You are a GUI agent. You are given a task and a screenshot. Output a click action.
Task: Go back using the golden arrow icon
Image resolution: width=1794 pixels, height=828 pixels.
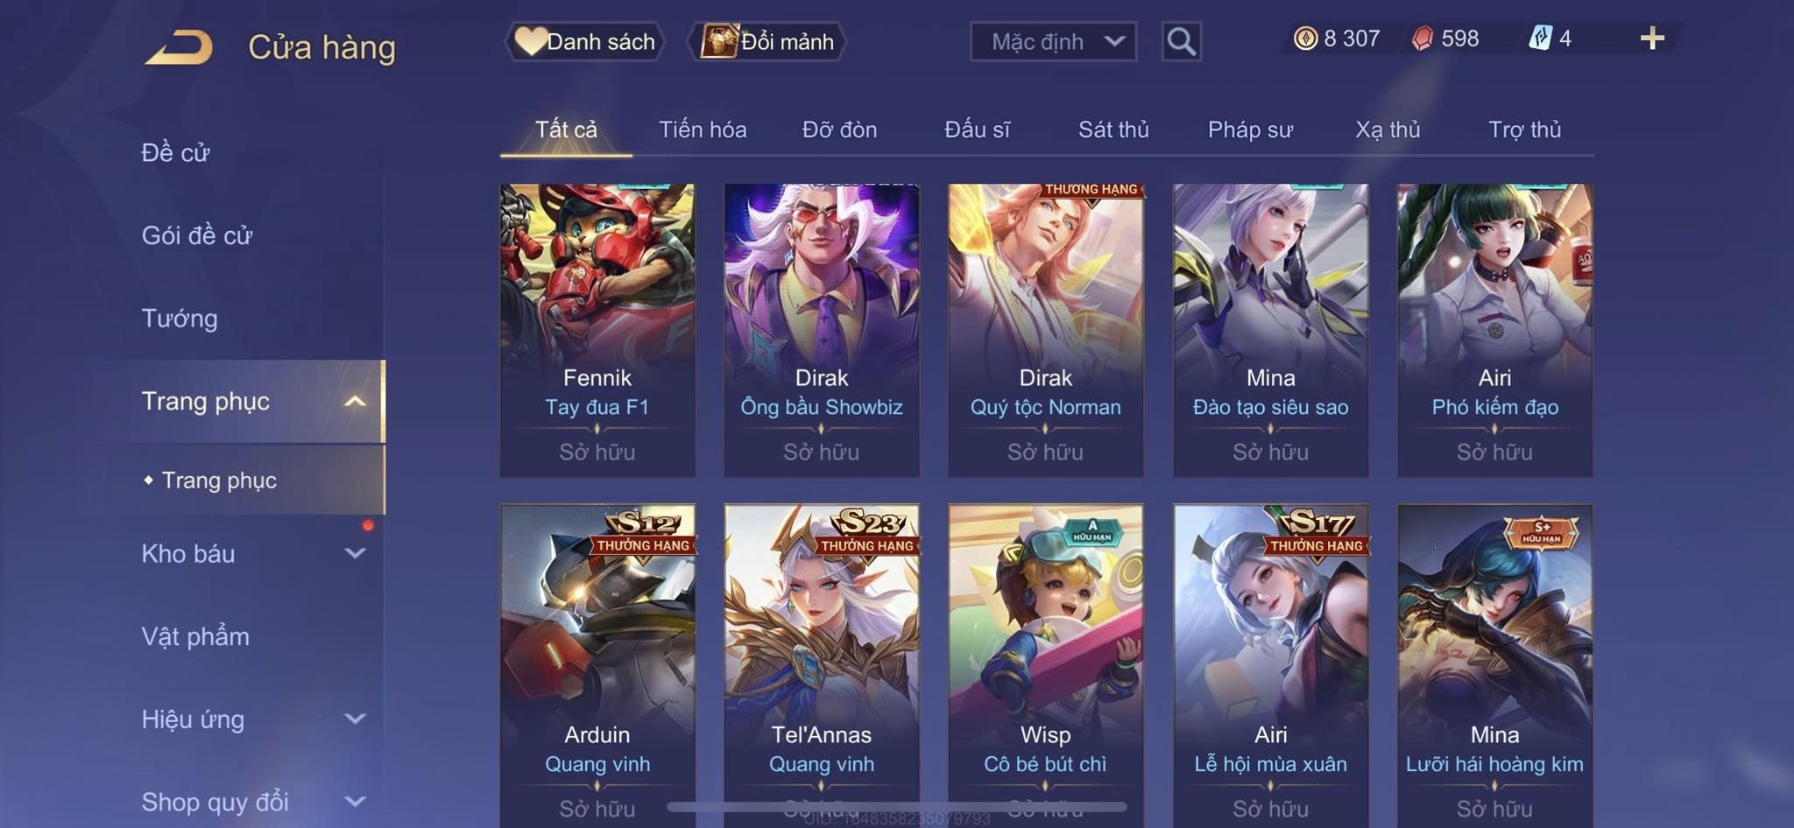pos(179,47)
